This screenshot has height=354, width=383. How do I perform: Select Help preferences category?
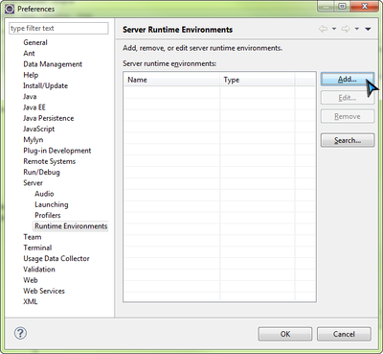click(x=31, y=75)
